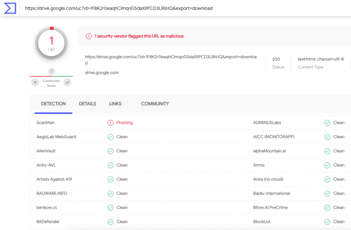
Task: Click the question mark community score icon
Action: pyautogui.click(x=51, y=71)
